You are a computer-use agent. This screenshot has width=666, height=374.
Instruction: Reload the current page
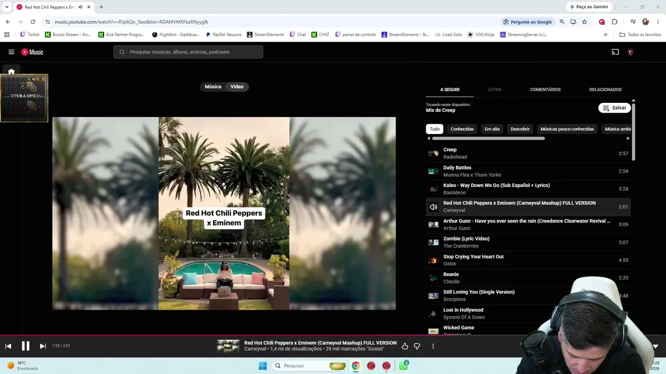click(x=33, y=22)
